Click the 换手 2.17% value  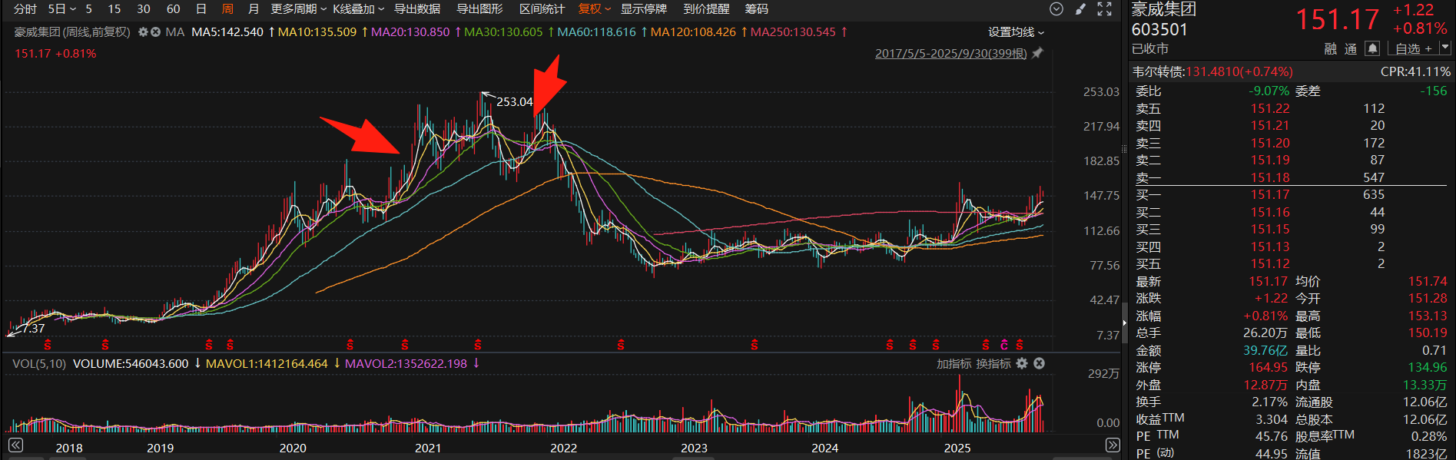point(1269,402)
